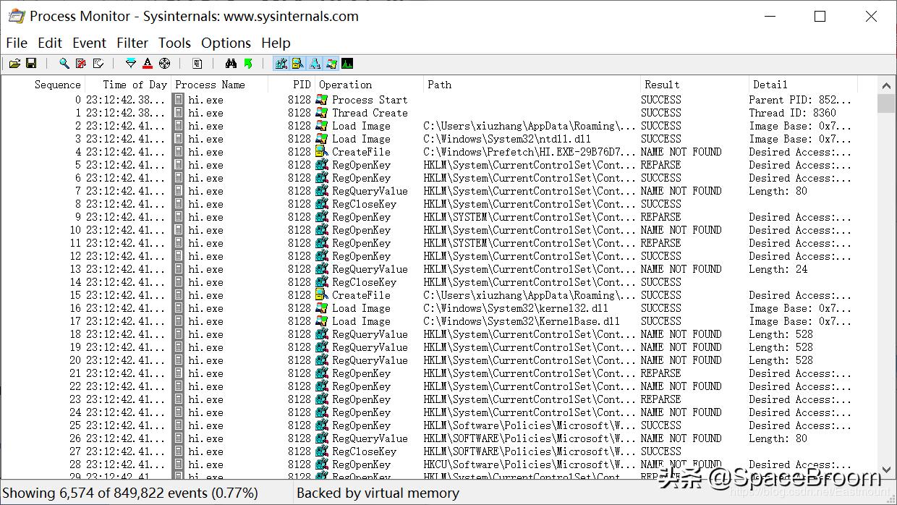897x505 pixels.
Task: Click Thread Create operation icon
Action: pos(323,113)
